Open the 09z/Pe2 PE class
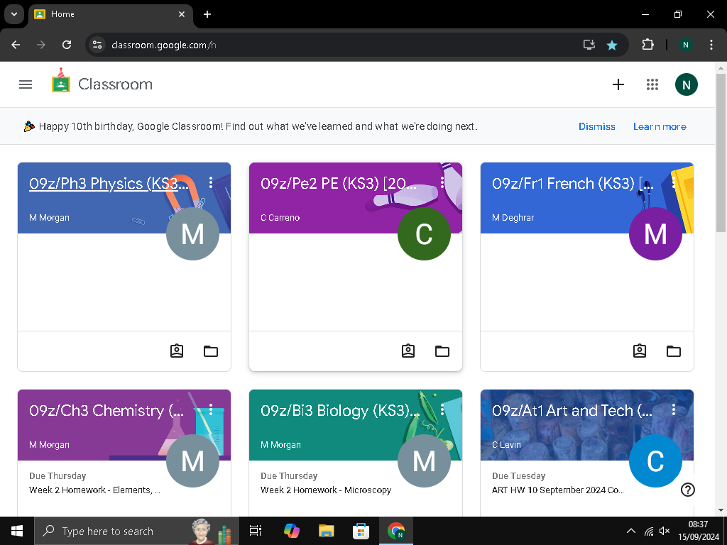 point(340,184)
